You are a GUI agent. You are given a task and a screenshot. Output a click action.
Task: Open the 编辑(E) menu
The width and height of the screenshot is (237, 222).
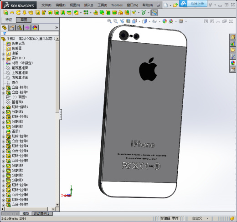pos(60,5)
